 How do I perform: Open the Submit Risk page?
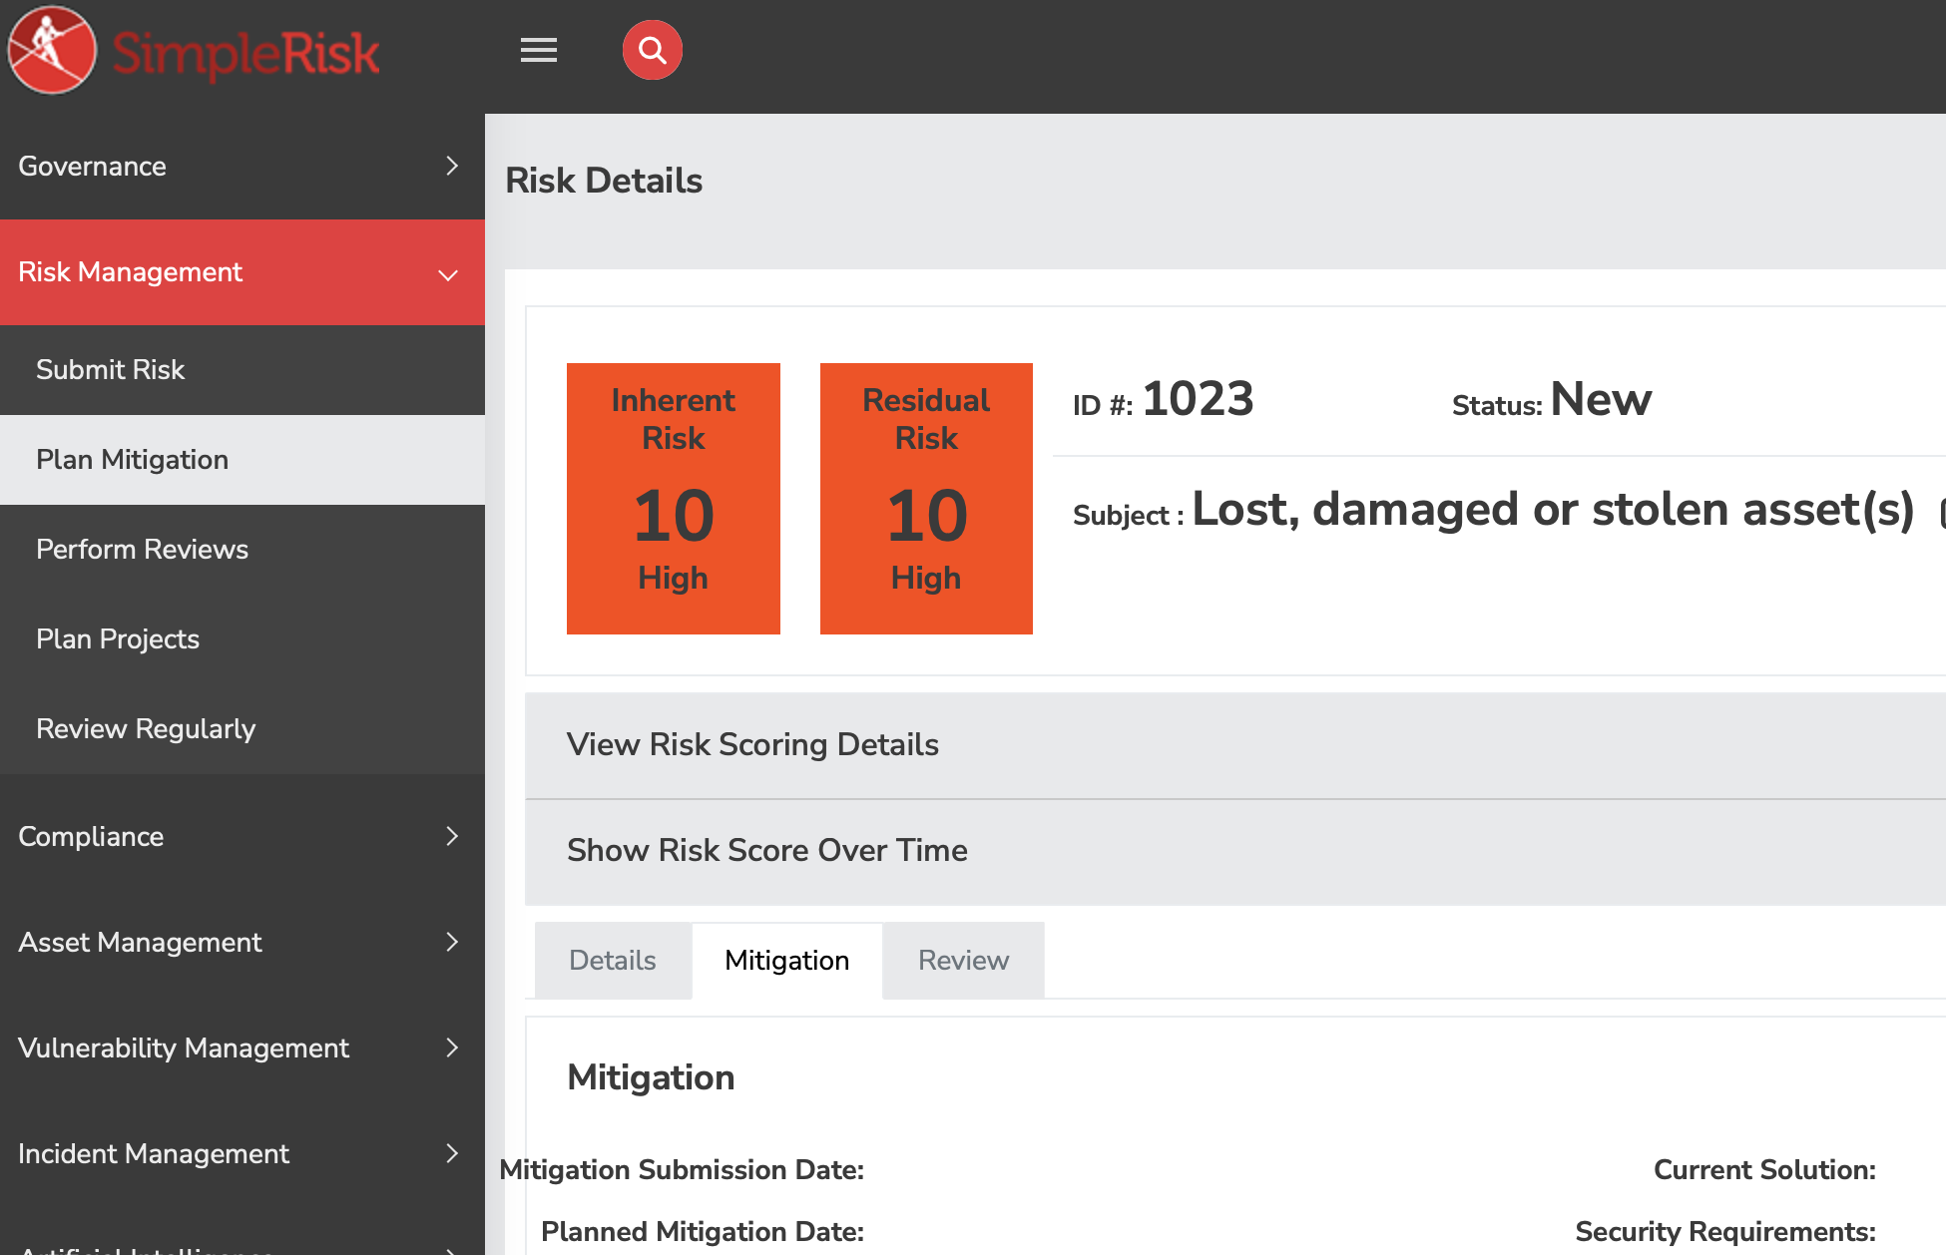(x=111, y=369)
